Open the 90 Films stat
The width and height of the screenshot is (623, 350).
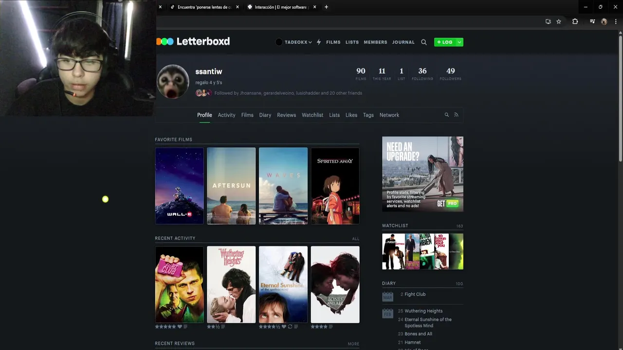361,73
